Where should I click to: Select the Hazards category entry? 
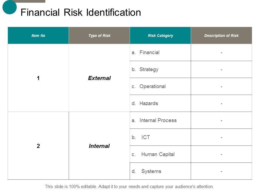149,103
